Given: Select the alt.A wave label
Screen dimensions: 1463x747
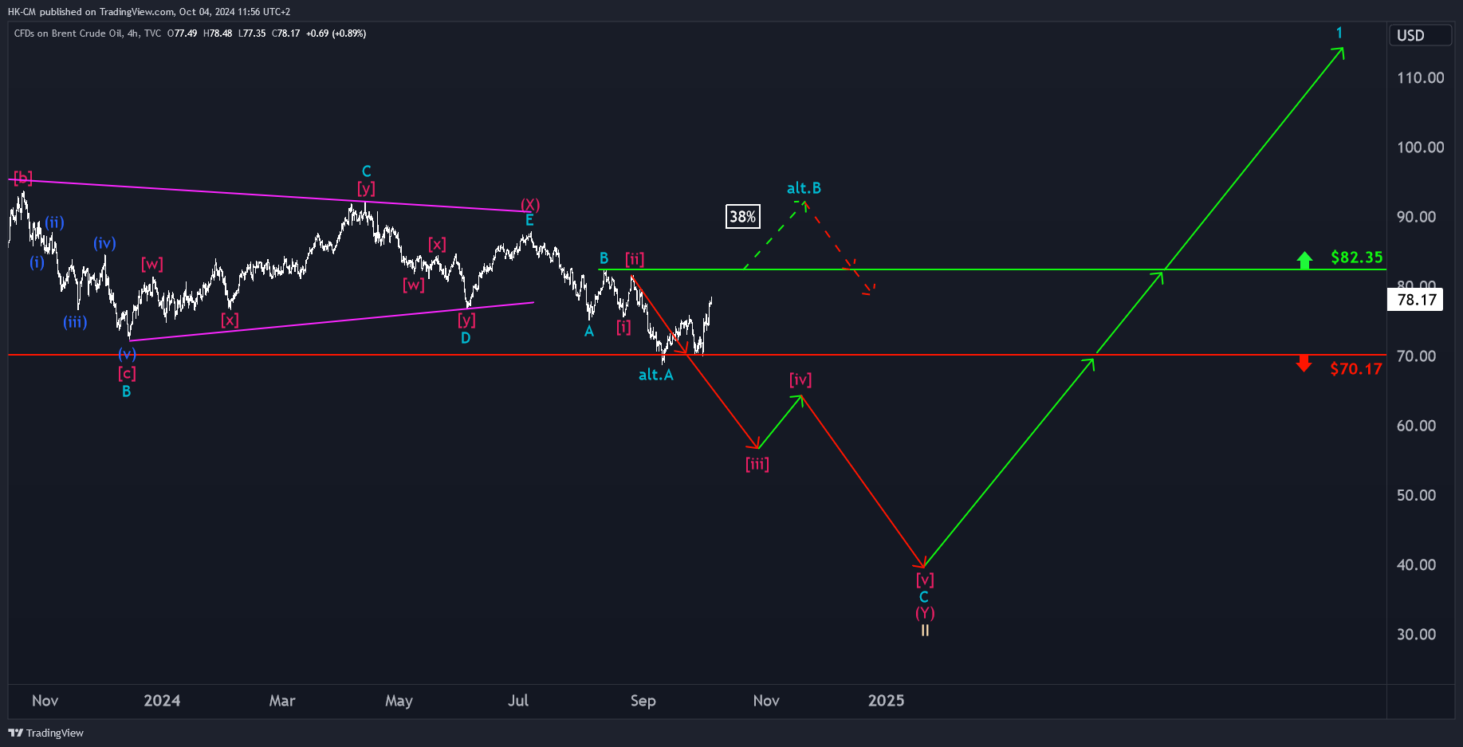Looking at the screenshot, I should point(656,375).
